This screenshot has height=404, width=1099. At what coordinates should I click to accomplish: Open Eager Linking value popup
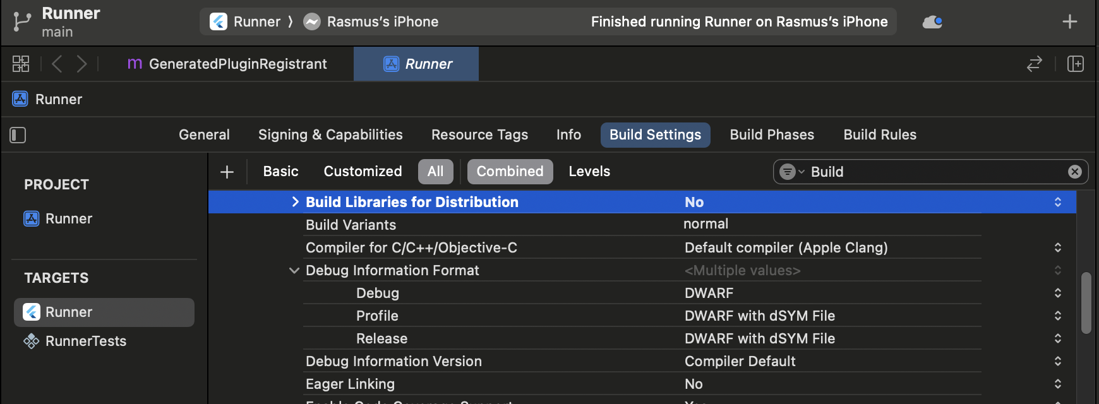(x=1058, y=384)
